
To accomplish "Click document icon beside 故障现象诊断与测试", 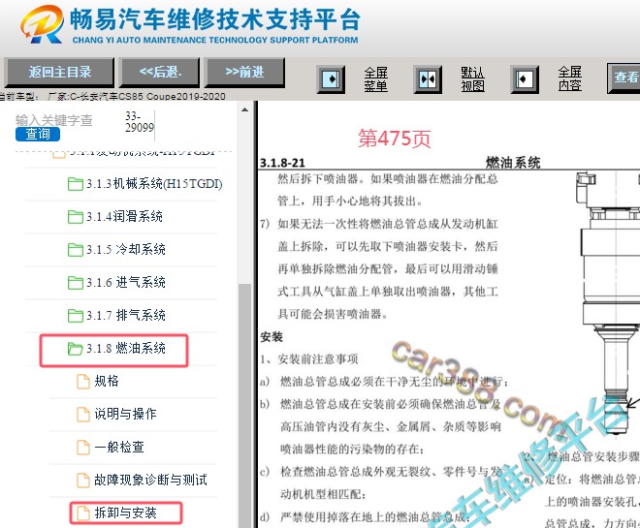I will click(x=83, y=481).
